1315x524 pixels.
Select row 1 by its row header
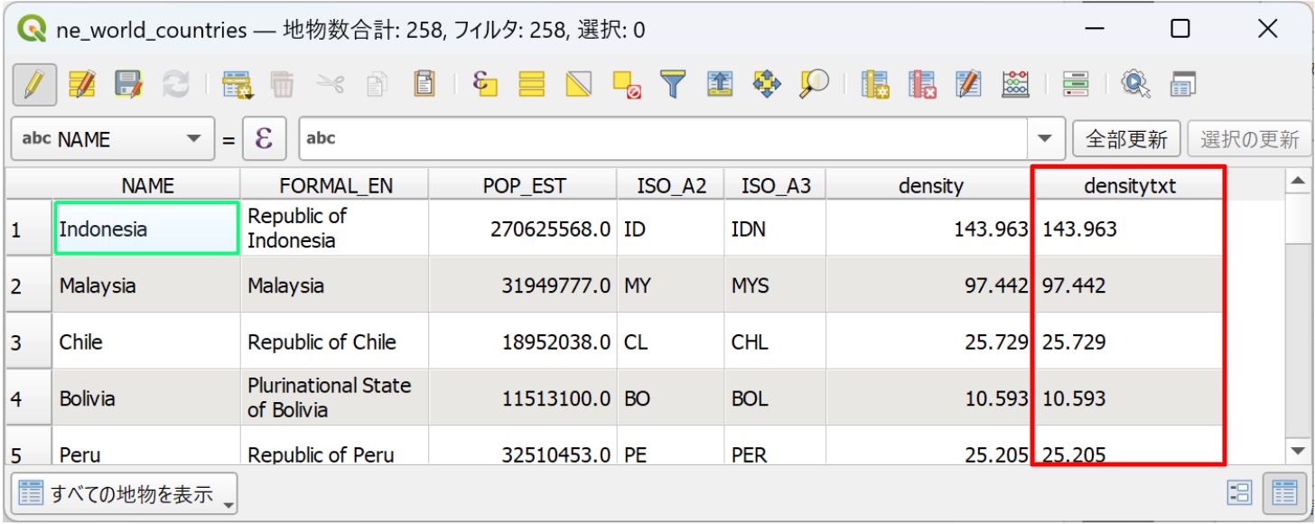[29, 229]
